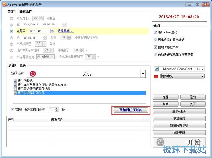Image resolution: width=212 pixels, height=158 pixels.
Task: Click the red power icon beside 关机
Action: (33, 74)
